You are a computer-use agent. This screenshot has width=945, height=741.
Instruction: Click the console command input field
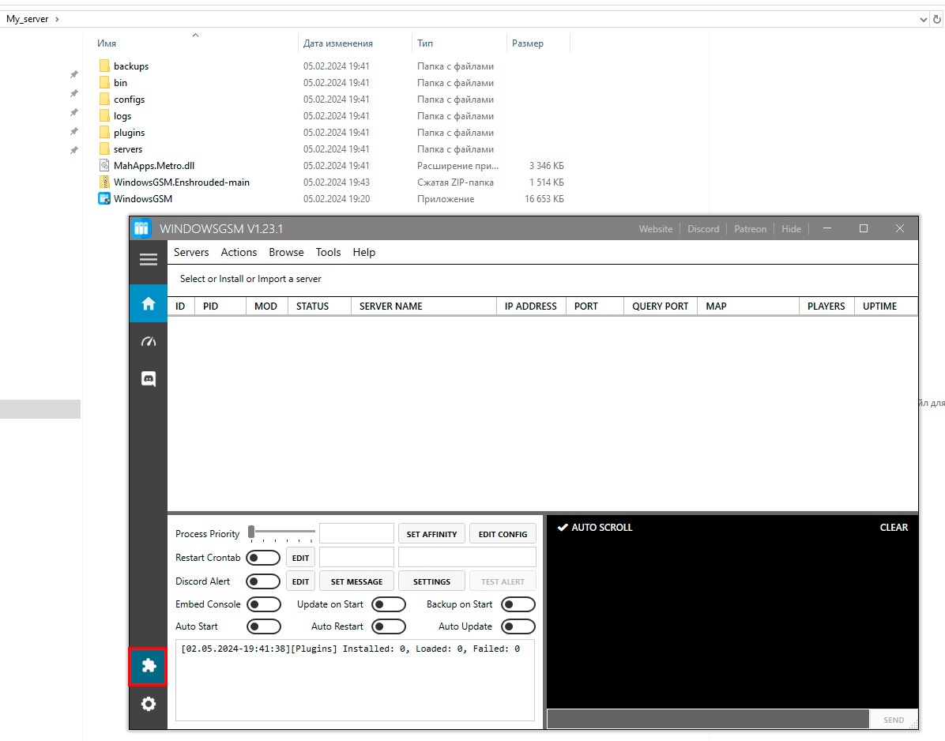(x=708, y=720)
